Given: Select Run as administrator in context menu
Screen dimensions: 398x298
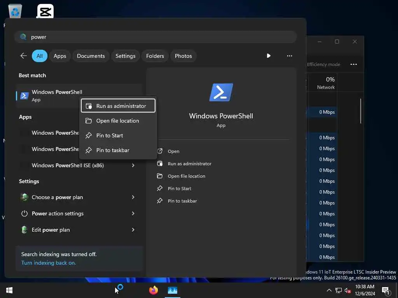Looking at the screenshot, I should (x=118, y=106).
